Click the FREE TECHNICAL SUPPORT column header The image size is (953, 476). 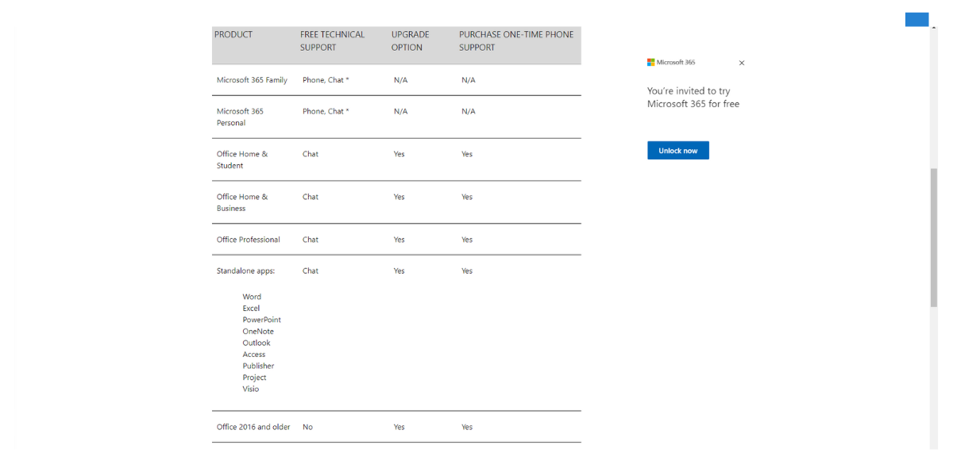(x=333, y=40)
